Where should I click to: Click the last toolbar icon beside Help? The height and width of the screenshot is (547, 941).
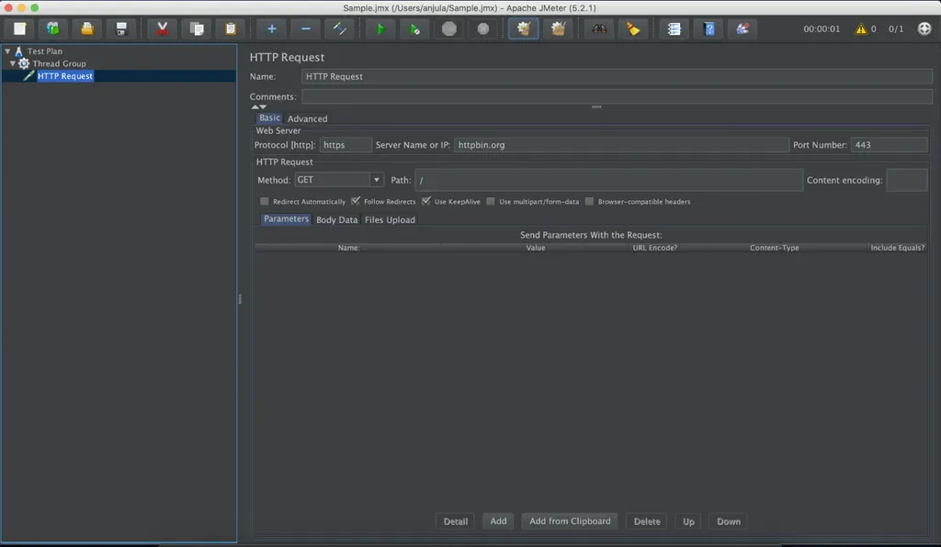(x=743, y=28)
